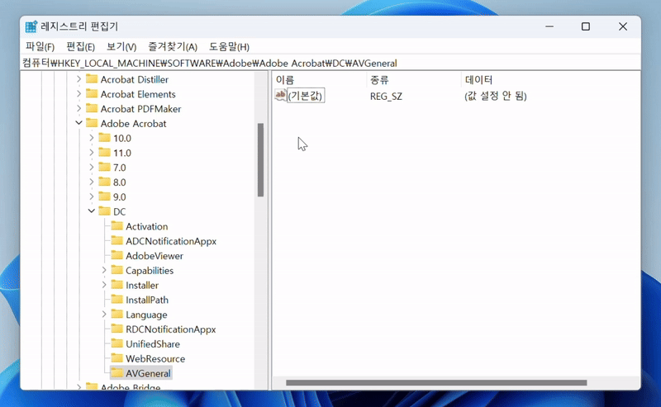Open the 즐겨찾기(A) menu
The image size is (661, 407).
tap(173, 47)
